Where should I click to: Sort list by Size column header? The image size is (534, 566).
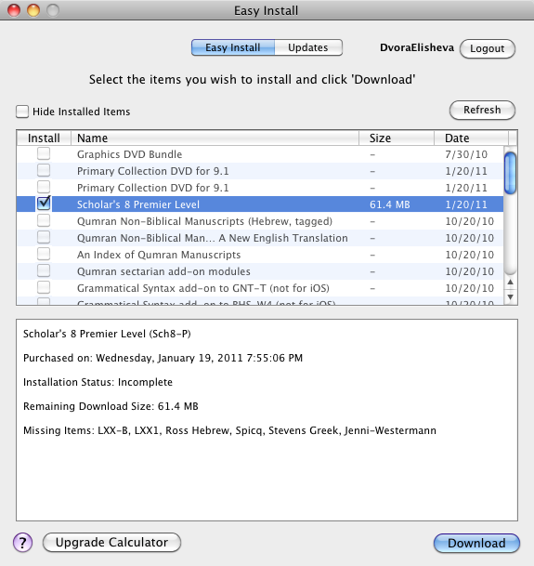397,138
